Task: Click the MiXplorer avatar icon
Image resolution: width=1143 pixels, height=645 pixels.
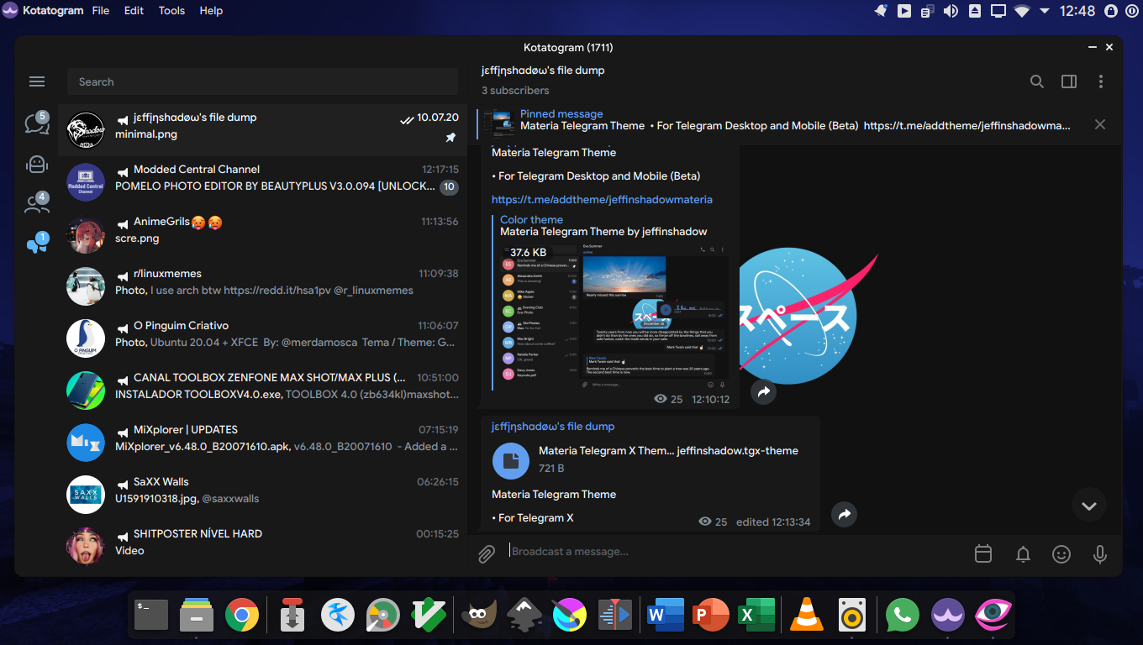Action: (86, 443)
